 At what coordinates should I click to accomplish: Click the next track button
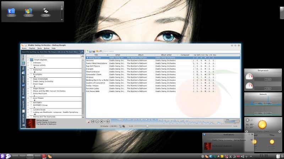point(108,122)
